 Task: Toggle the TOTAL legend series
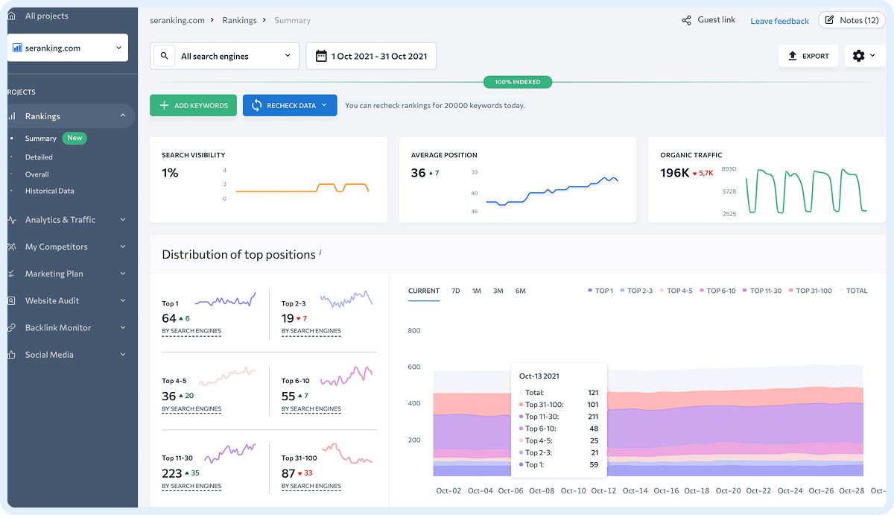(x=853, y=291)
